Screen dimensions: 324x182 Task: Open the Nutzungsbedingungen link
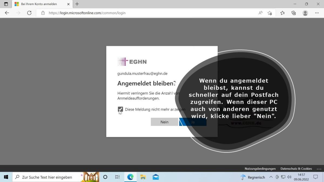260,169
